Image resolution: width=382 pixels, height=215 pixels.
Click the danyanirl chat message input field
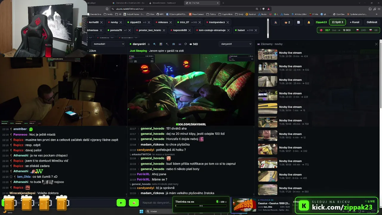point(156,203)
